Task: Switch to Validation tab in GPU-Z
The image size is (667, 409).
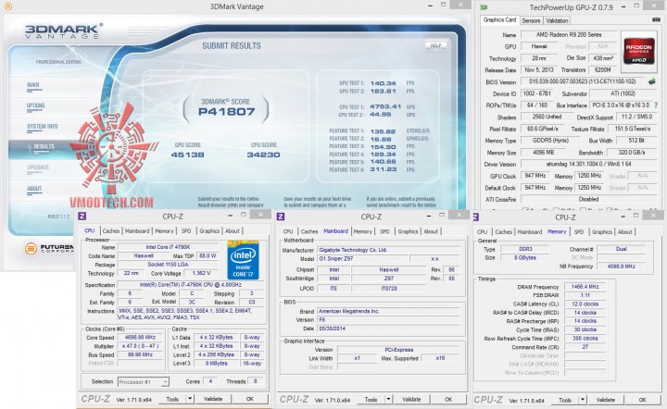Action: coord(557,20)
